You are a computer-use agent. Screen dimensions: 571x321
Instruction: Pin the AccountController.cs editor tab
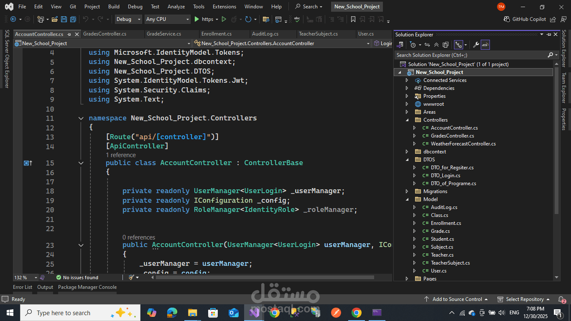point(69,34)
